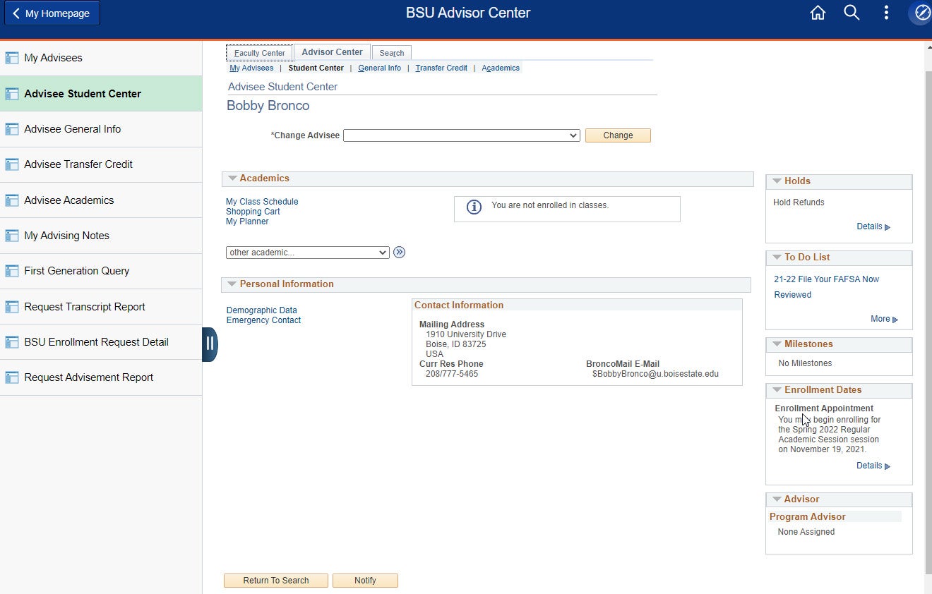This screenshot has width=932, height=594.
Task: Click Enrollment Dates Details arrow icon
Action: (x=888, y=466)
